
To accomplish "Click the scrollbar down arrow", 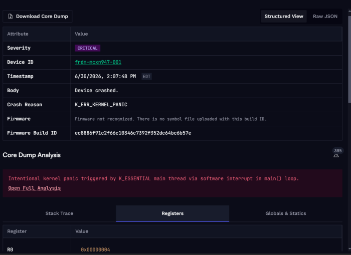I will pyautogui.click(x=349, y=248).
